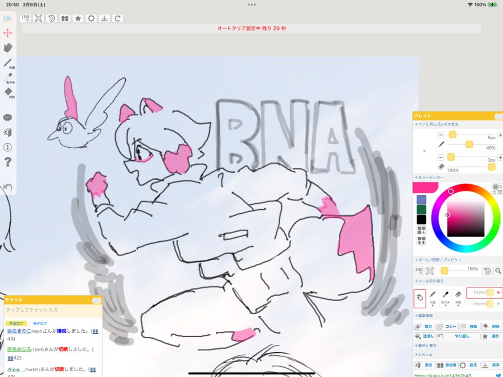Click the color picker mode switch icon
The image size is (503, 377).
[497, 189]
